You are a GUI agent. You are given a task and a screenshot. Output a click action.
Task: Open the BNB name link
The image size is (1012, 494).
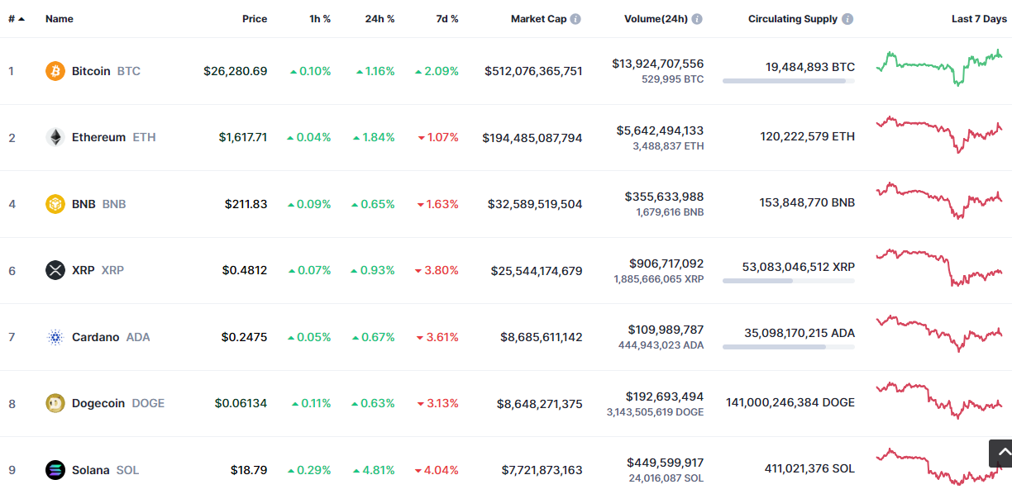(84, 204)
